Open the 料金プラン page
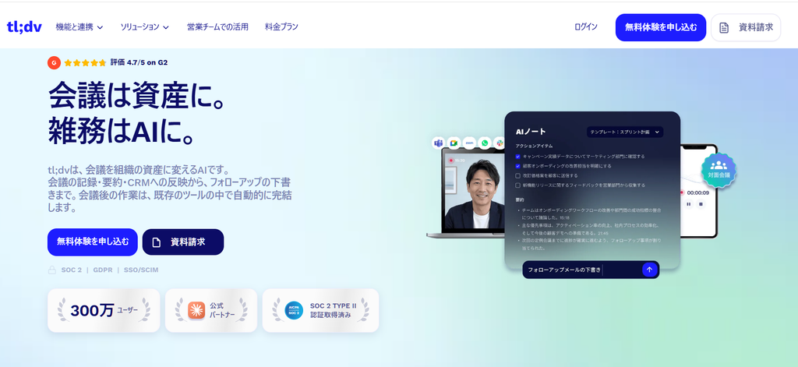This screenshot has width=798, height=367. coord(281,27)
